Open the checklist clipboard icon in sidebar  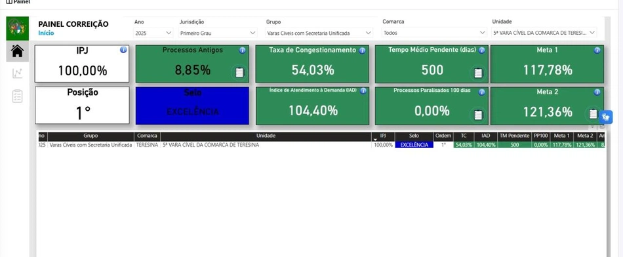pyautogui.click(x=18, y=96)
